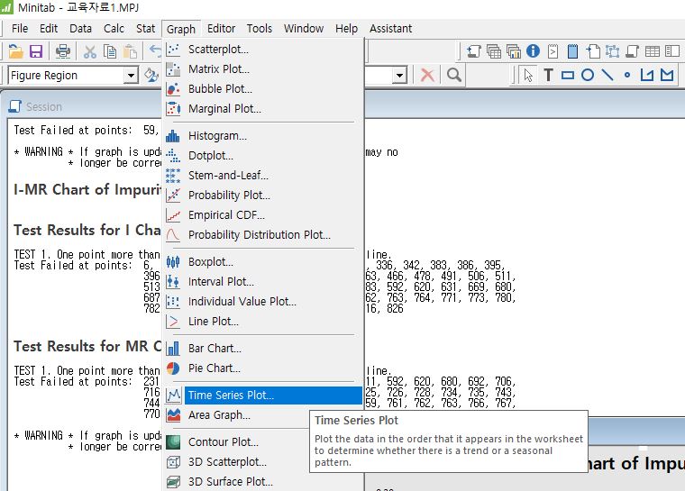685x491 pixels.
Task: Open the command history page icon
Action: [x=553, y=51]
